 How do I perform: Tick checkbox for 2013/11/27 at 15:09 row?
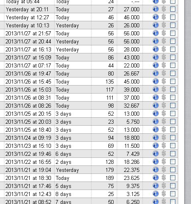click(173, 57)
